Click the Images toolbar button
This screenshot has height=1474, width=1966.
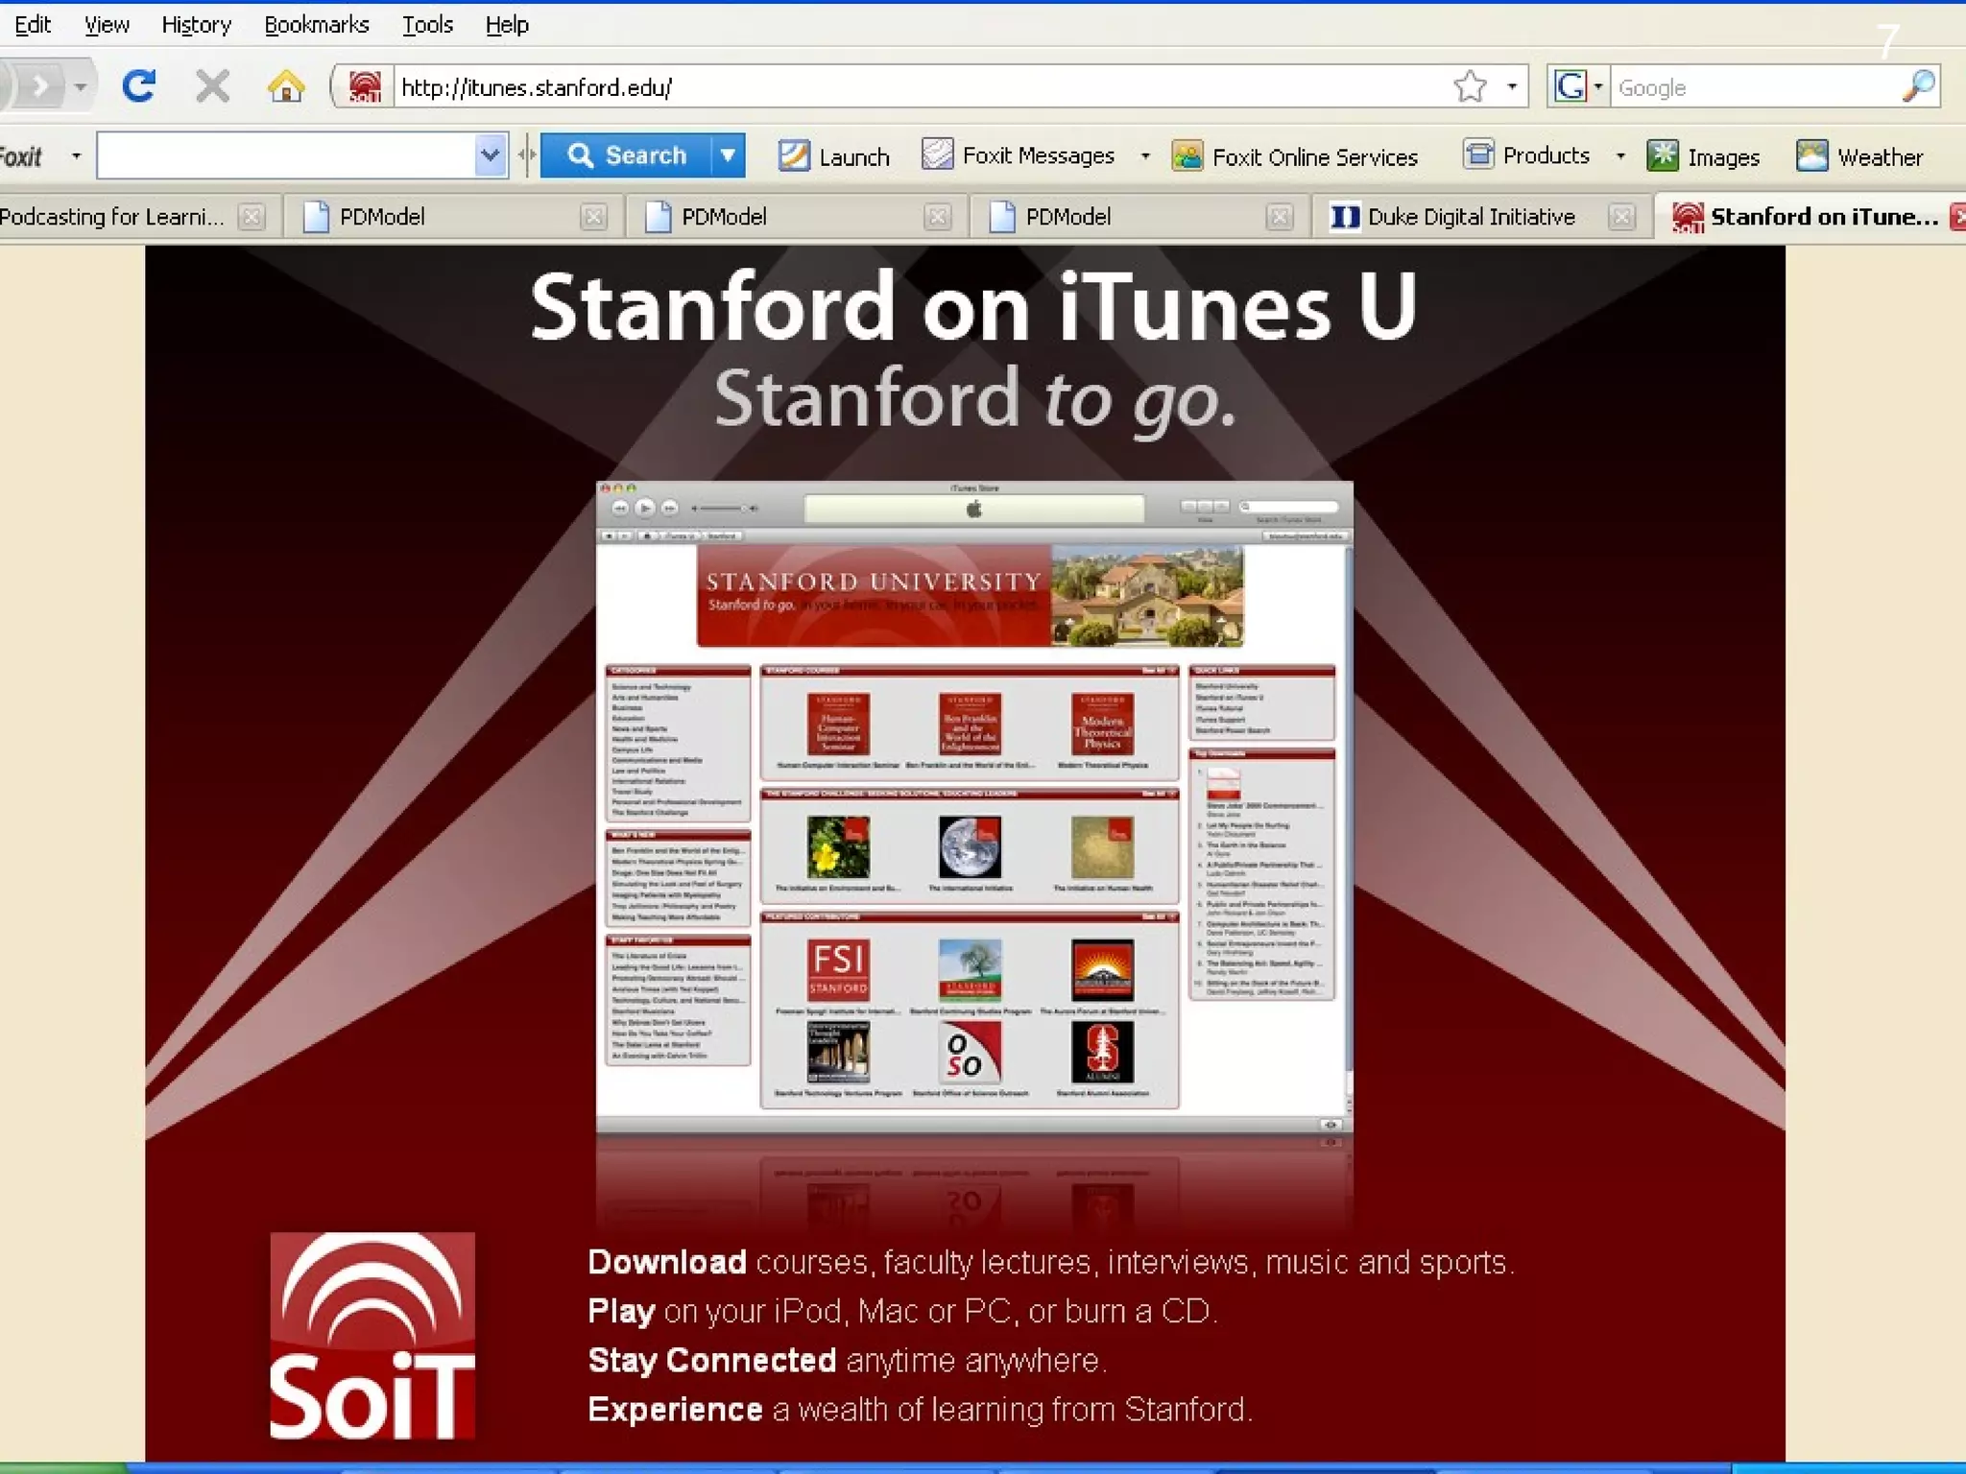pyautogui.click(x=1703, y=155)
